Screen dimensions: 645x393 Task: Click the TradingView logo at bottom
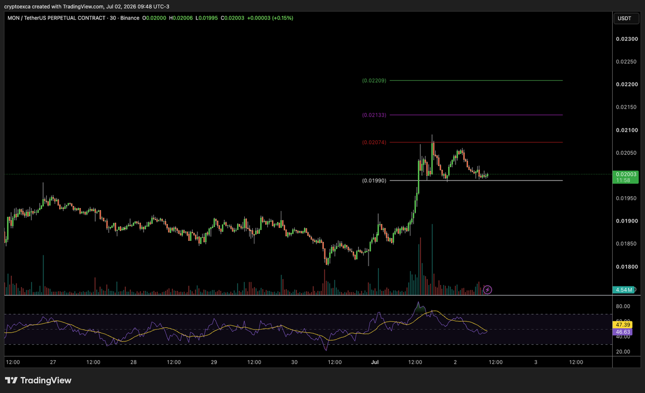coord(38,380)
